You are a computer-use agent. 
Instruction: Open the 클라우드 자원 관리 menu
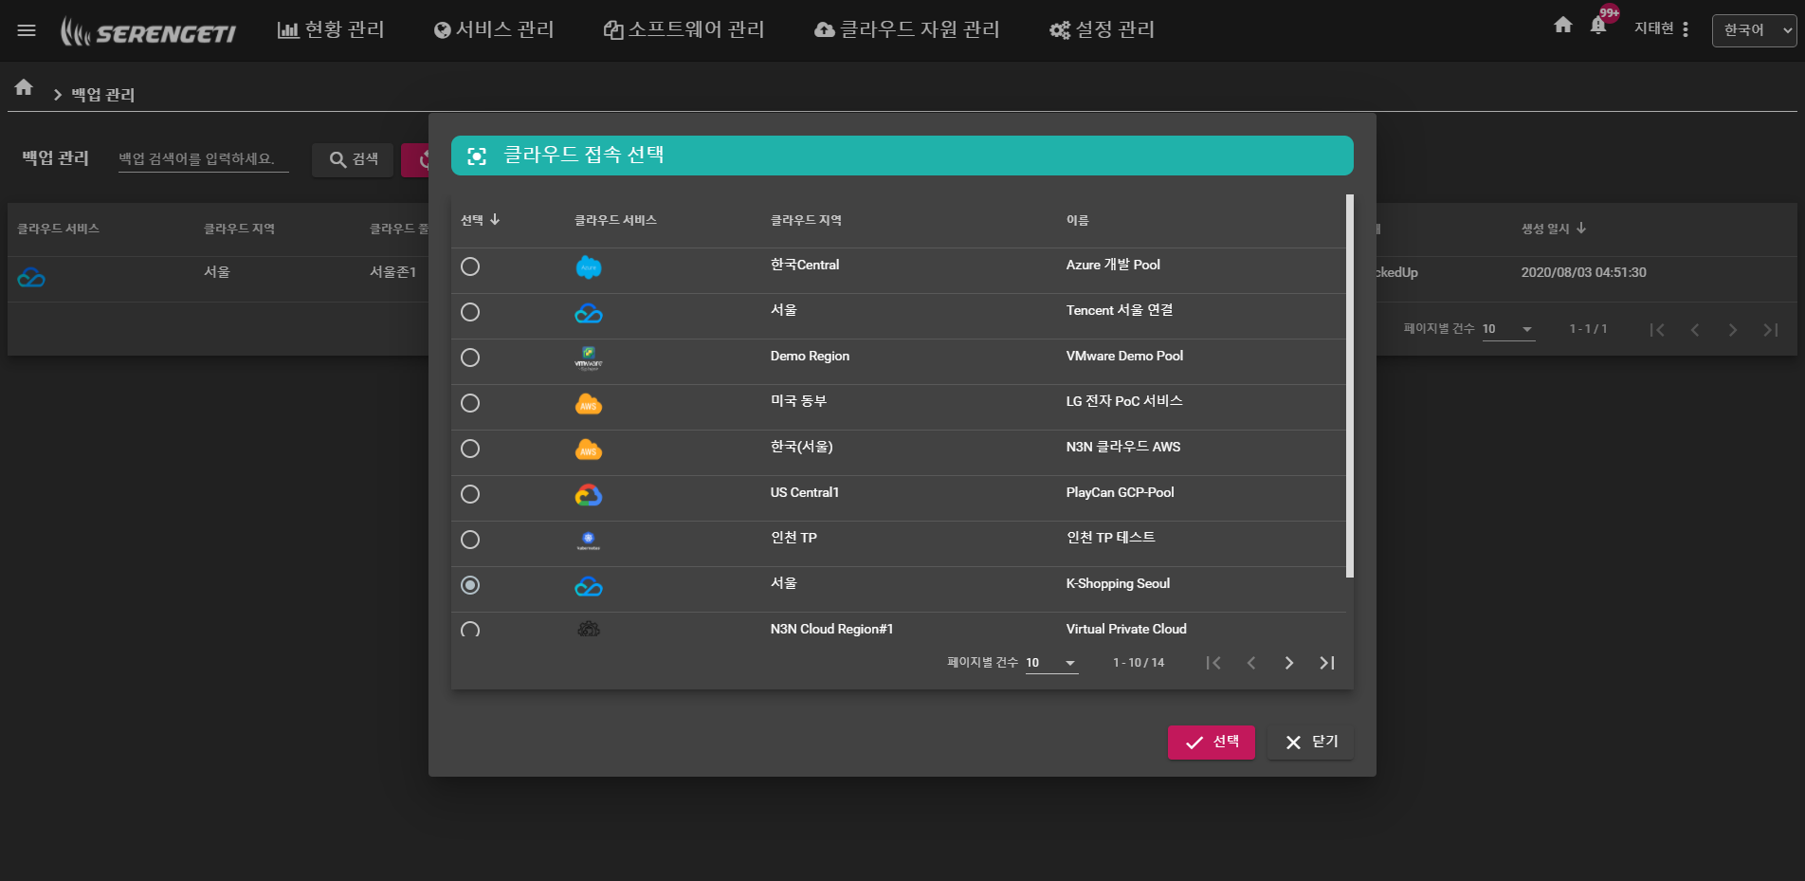907,30
